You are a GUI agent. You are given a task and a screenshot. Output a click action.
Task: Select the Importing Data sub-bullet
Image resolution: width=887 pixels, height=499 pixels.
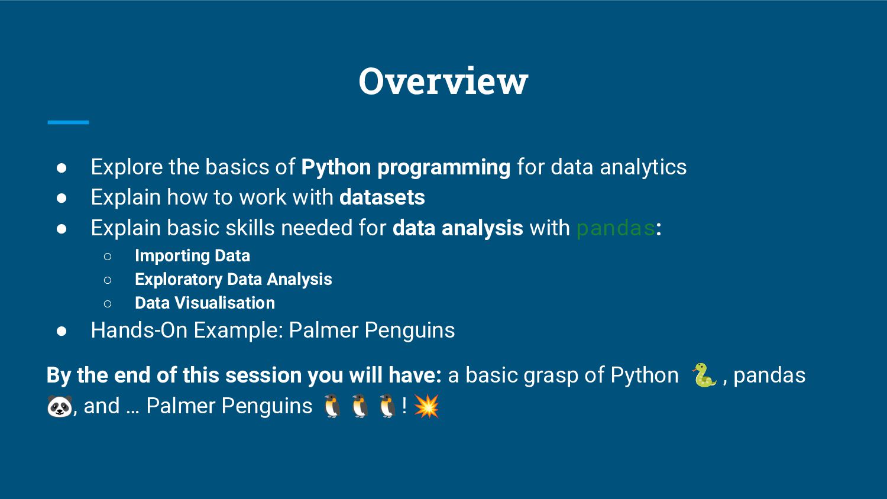[x=192, y=255]
